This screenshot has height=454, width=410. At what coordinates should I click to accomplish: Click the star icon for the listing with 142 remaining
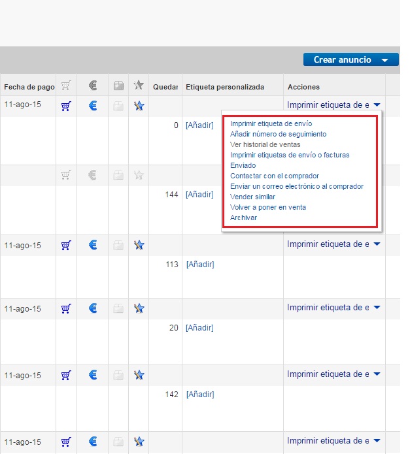(x=139, y=375)
